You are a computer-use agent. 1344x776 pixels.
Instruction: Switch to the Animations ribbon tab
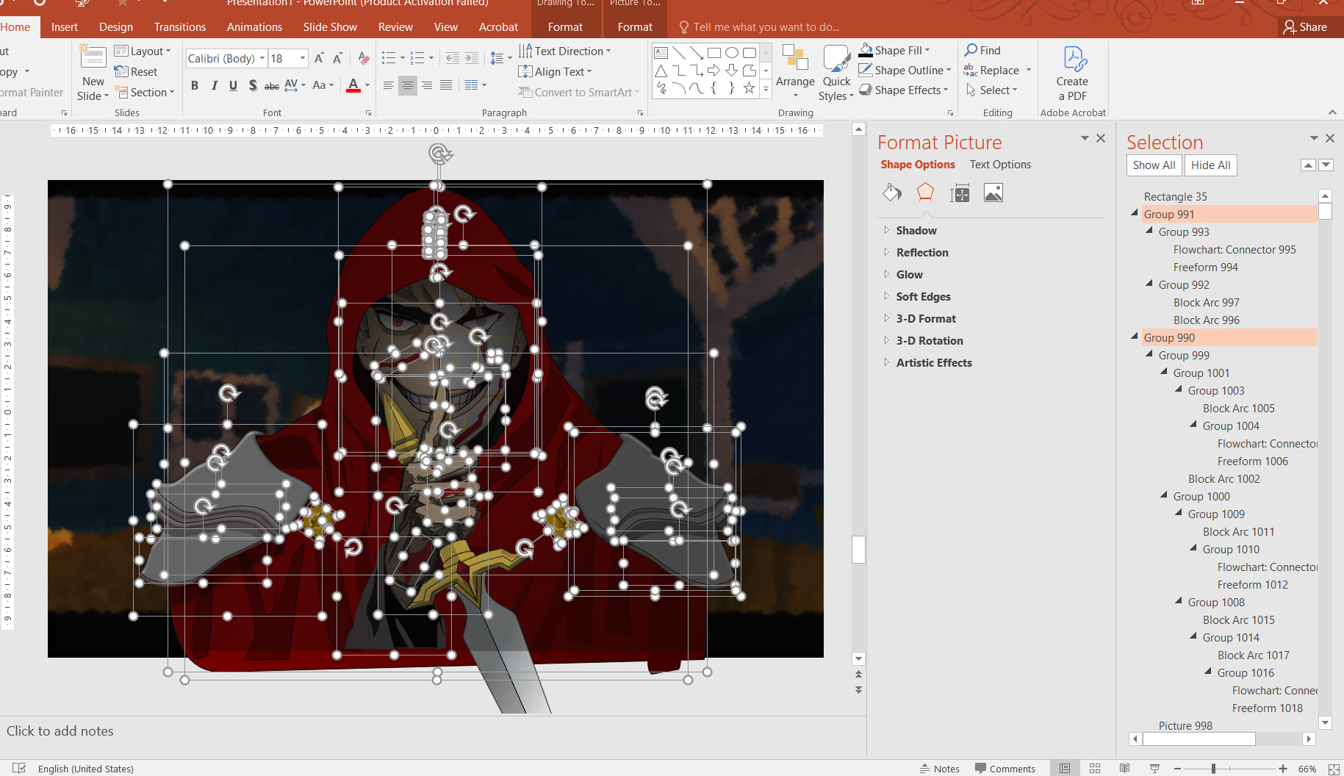(x=254, y=27)
